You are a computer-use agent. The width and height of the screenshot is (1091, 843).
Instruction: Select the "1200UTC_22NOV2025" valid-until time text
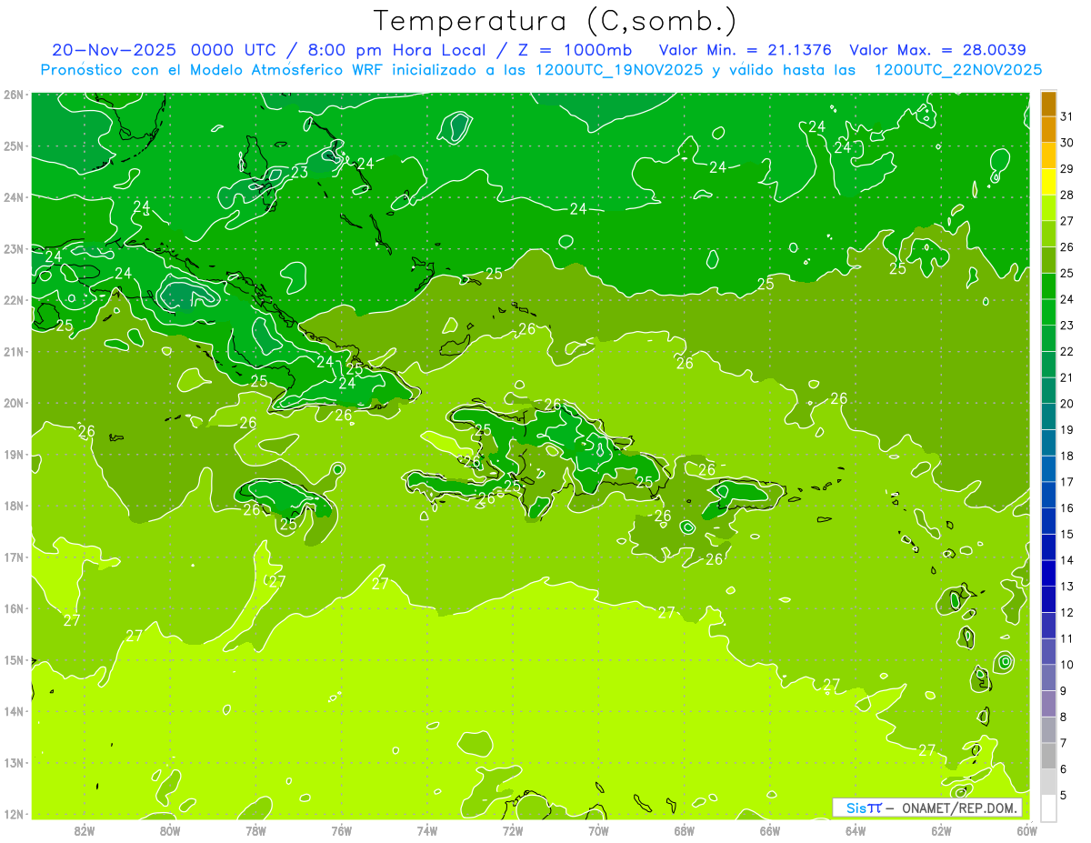click(958, 69)
